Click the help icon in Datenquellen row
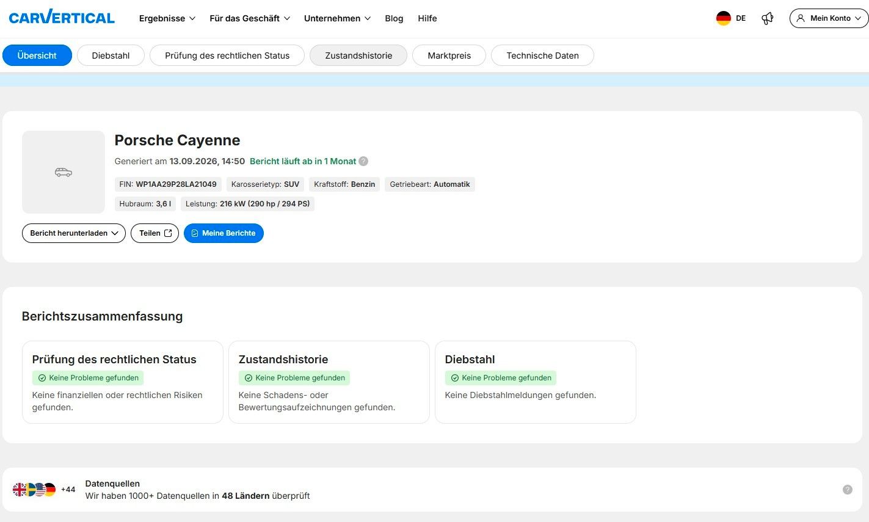The height and width of the screenshot is (522, 869). (x=848, y=490)
